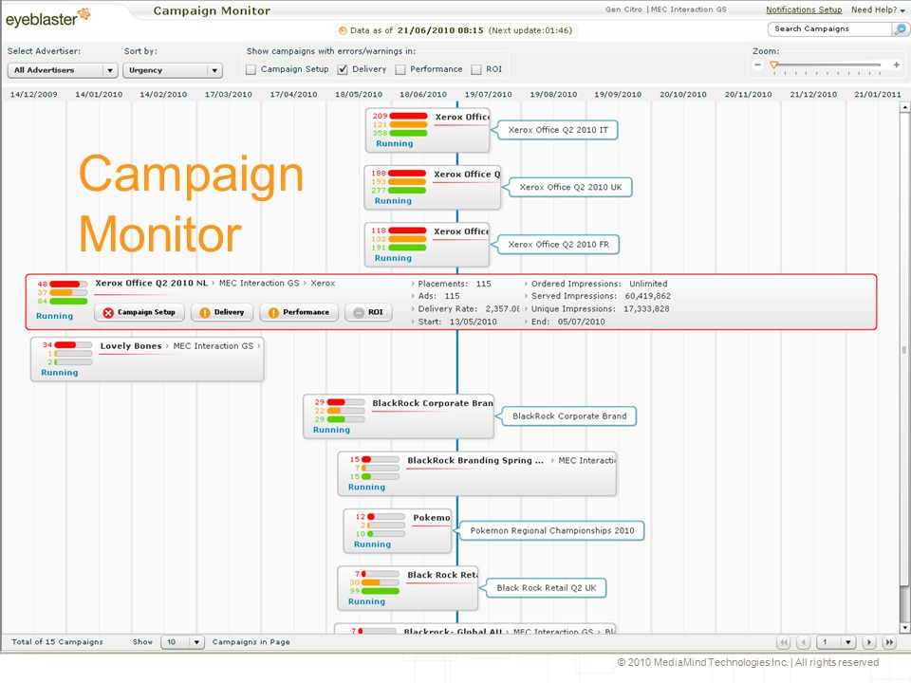Click the vertical scrollbar down arrow
The height and width of the screenshot is (683, 911).
[904, 628]
